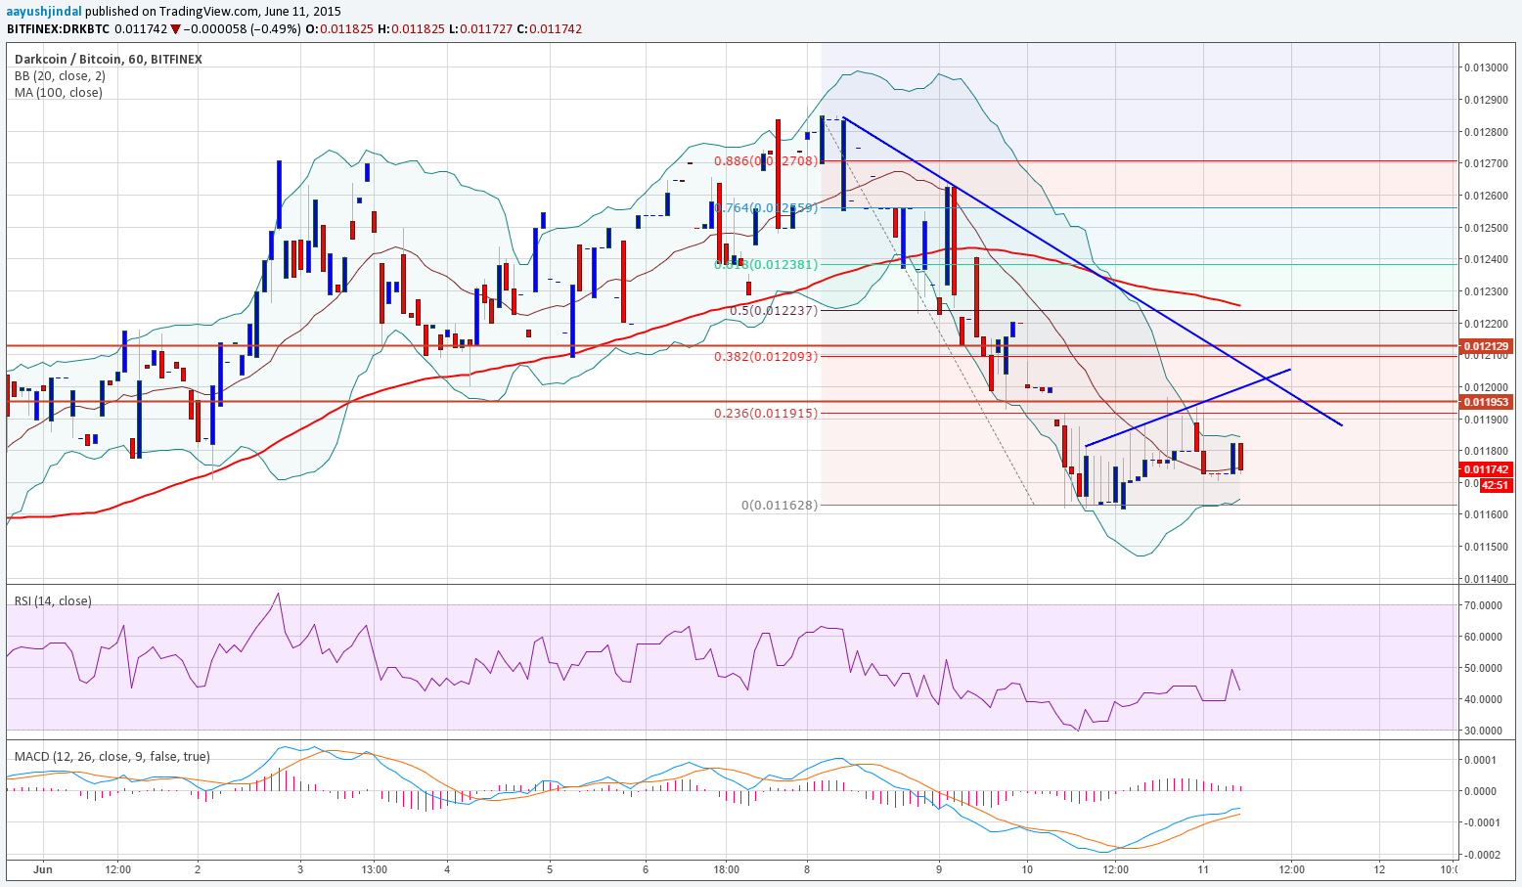This screenshot has width=1522, height=887.
Task: Click the 0(0.011628) Fibonacci base label
Action: tap(779, 506)
